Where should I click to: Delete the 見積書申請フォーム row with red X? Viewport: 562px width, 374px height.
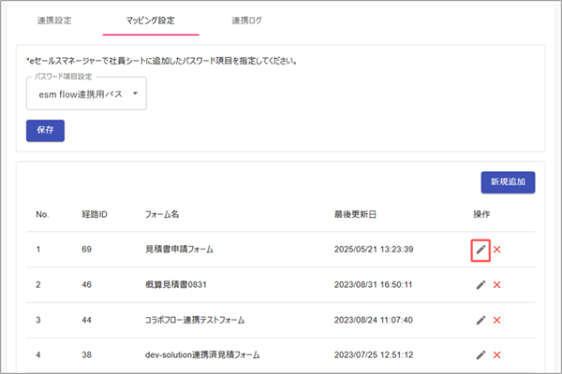coord(497,249)
